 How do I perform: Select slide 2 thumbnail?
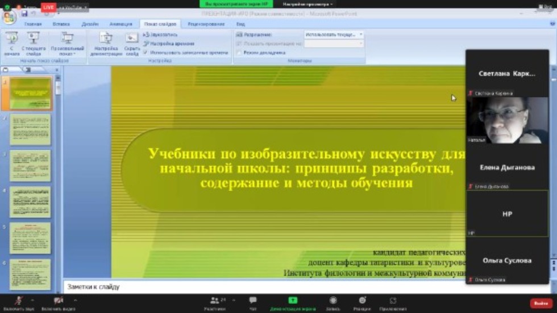(30, 130)
